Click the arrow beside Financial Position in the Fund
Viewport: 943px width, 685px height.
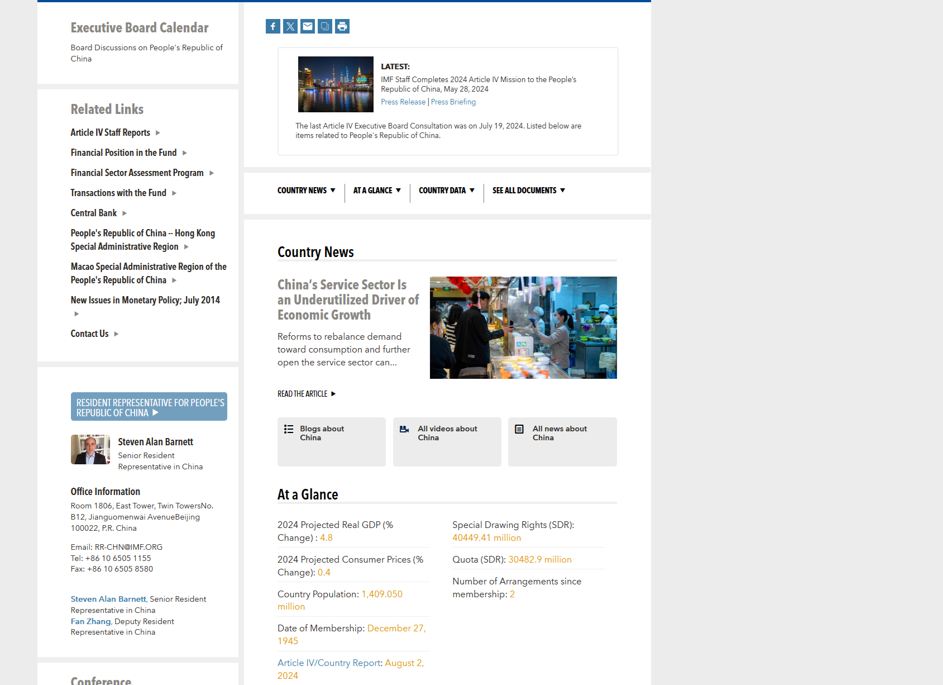coord(185,153)
